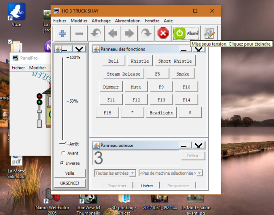Click the left arrow previous throttle icon
The width and height of the screenshot is (274, 215).
(x=112, y=34)
